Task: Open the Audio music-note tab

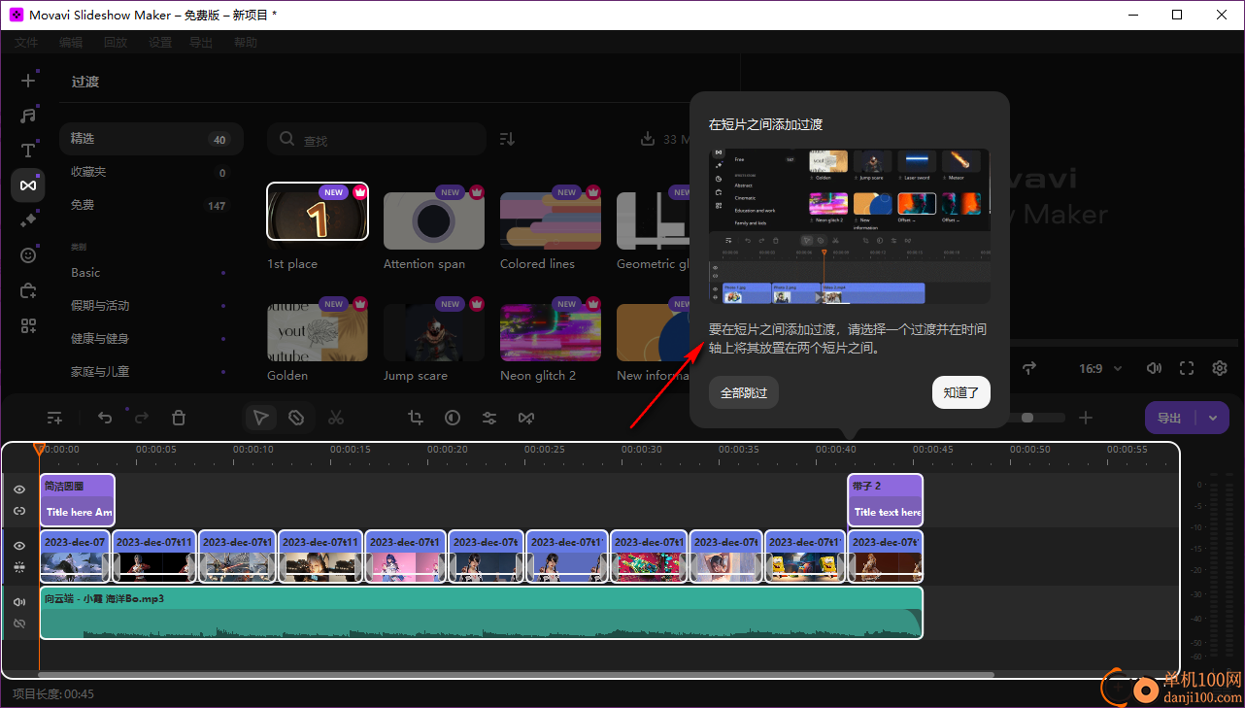Action: click(28, 116)
